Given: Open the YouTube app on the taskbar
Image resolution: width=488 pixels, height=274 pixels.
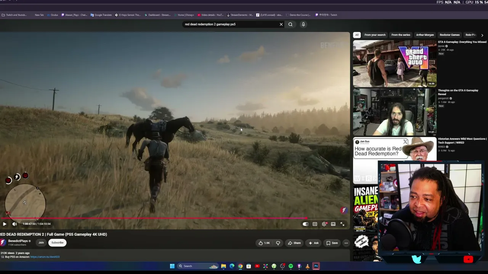Looking at the screenshot, I should tap(257, 266).
